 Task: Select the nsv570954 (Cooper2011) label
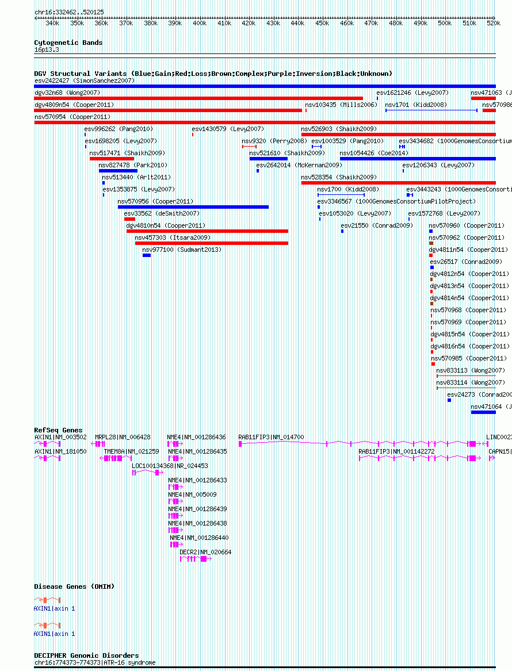click(x=72, y=116)
